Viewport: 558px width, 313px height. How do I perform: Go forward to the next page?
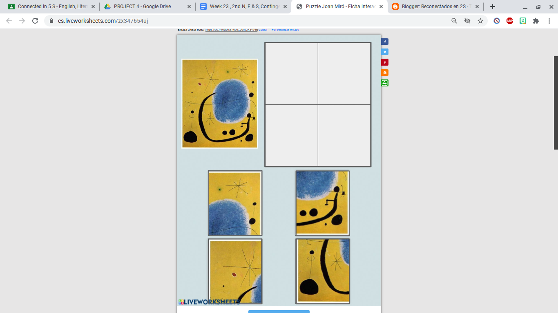pyautogui.click(x=22, y=21)
